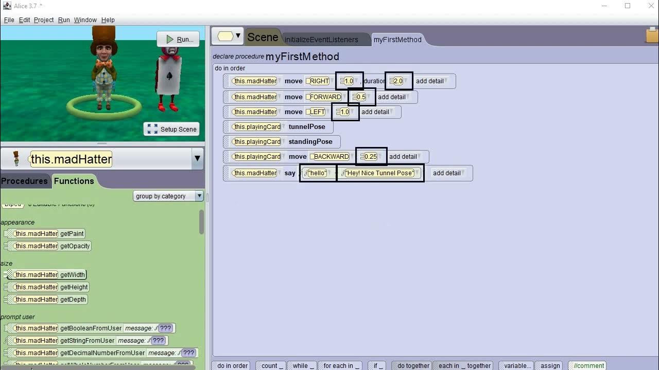The image size is (659, 370).
Task: Click the functions panel vertical scrollbar
Action: (x=201, y=222)
